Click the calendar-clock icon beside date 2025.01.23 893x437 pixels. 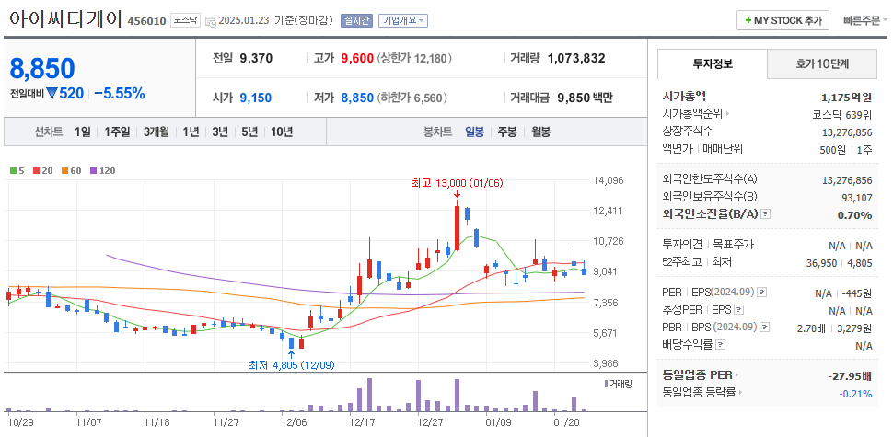[x=210, y=22]
